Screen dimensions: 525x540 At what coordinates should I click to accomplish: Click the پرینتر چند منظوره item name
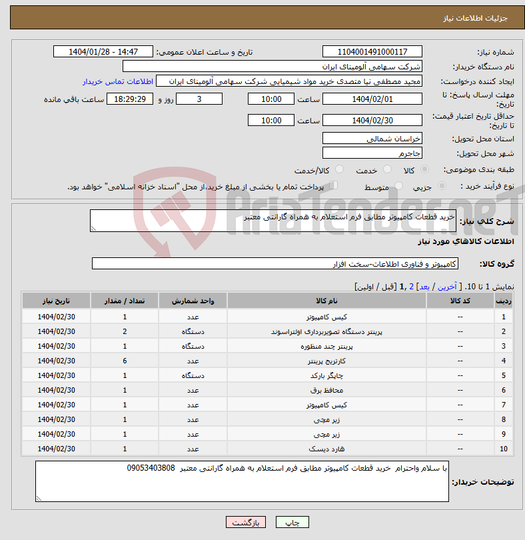click(x=326, y=346)
